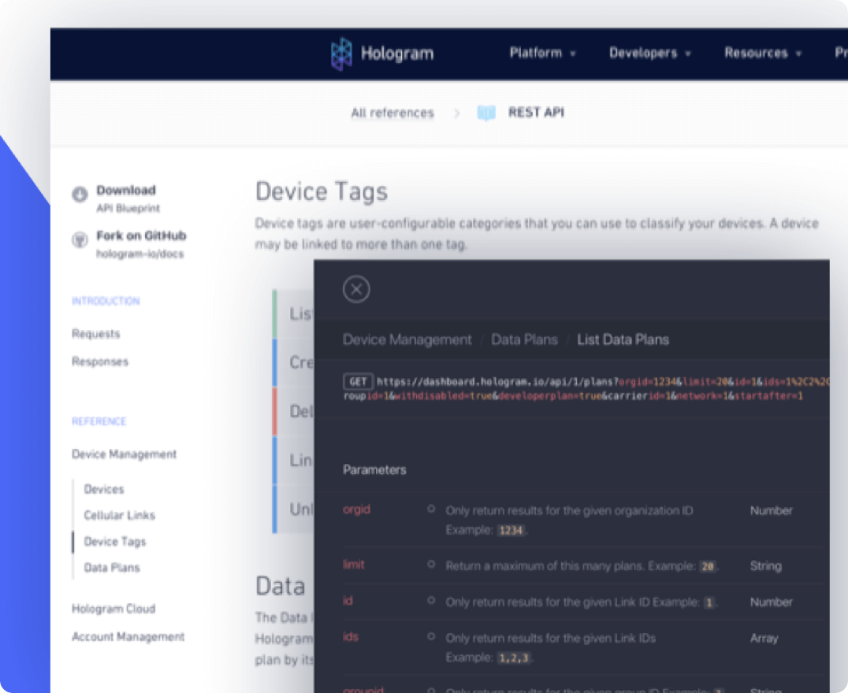Click the limit parameter name
This screenshot has width=848, height=693.
click(x=354, y=565)
